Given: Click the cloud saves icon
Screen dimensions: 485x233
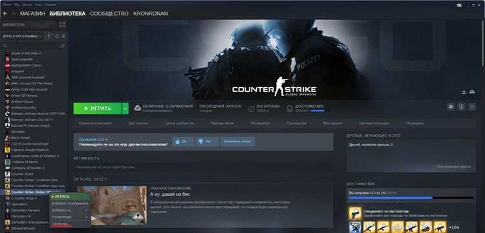Looking at the screenshot, I should 138,108.
